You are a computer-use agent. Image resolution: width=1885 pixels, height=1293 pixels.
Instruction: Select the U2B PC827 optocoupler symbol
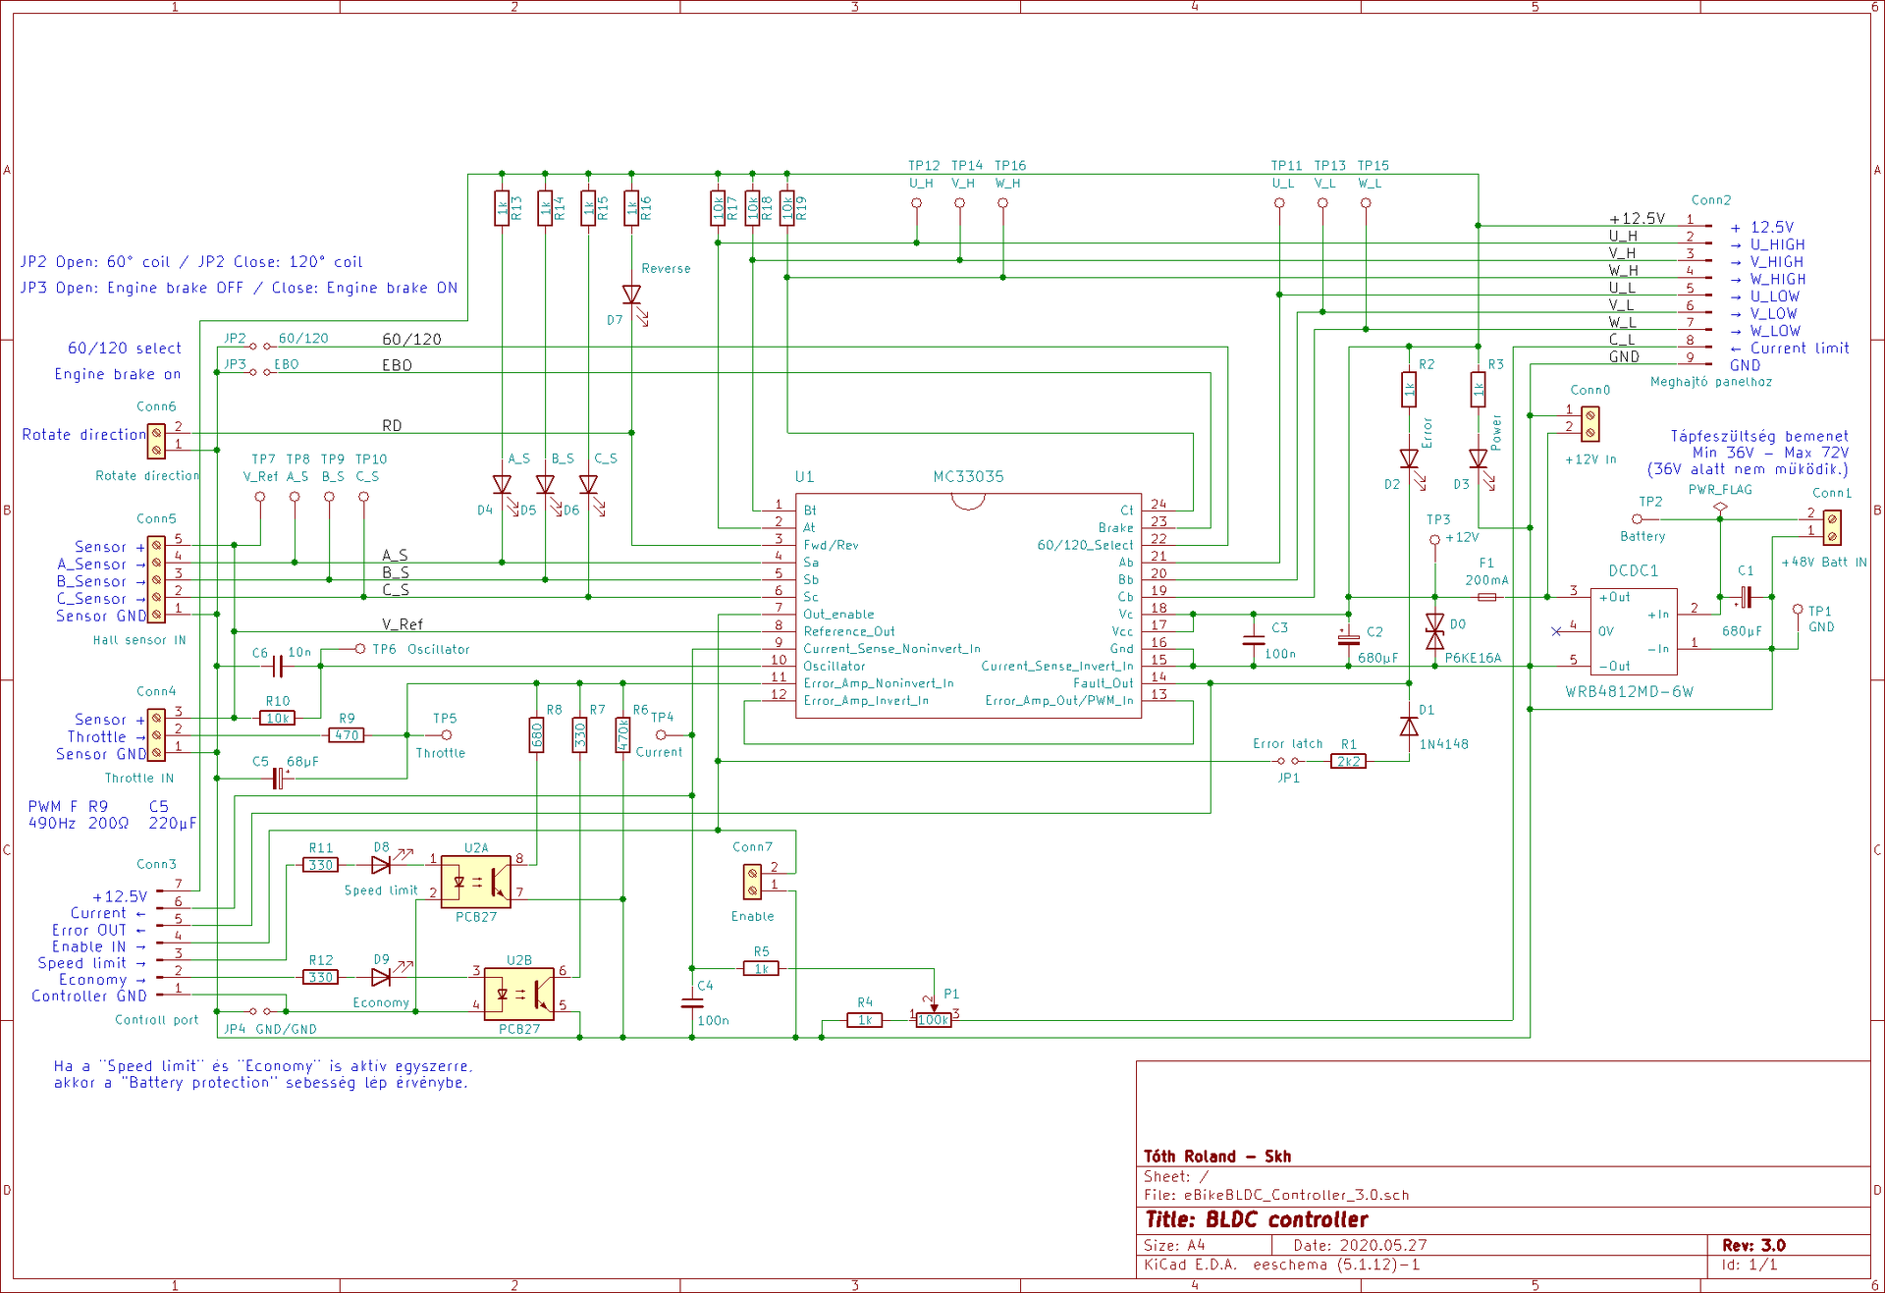pyautogui.click(x=518, y=994)
